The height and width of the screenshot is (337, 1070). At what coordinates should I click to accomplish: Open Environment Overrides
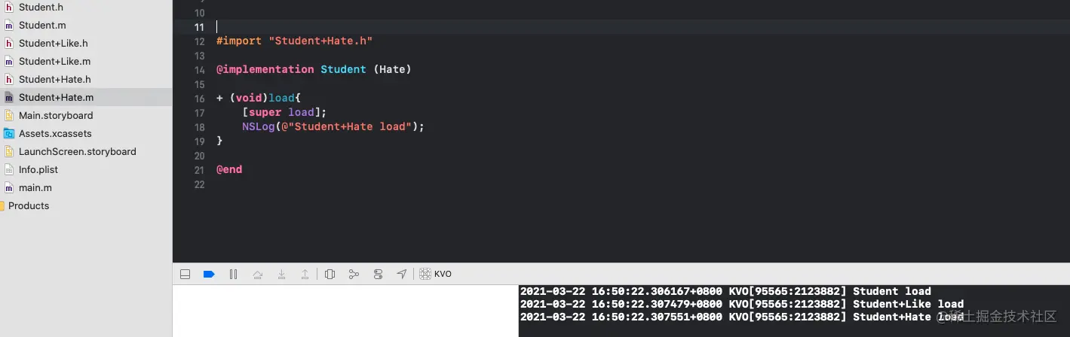point(378,275)
